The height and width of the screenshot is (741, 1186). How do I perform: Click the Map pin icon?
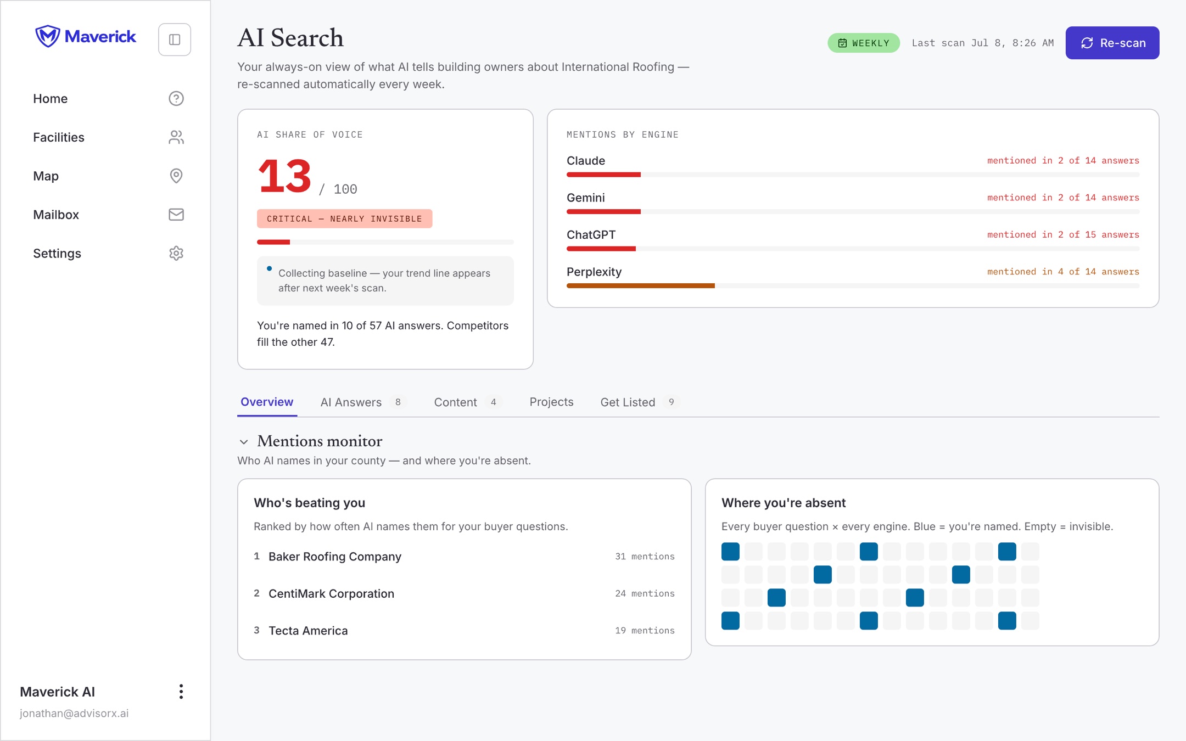tap(176, 176)
